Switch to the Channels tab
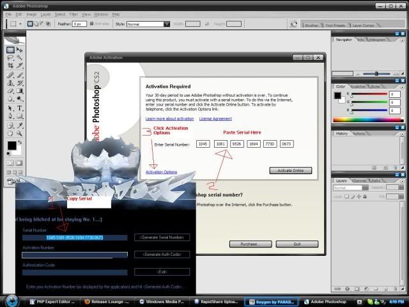 point(359,180)
